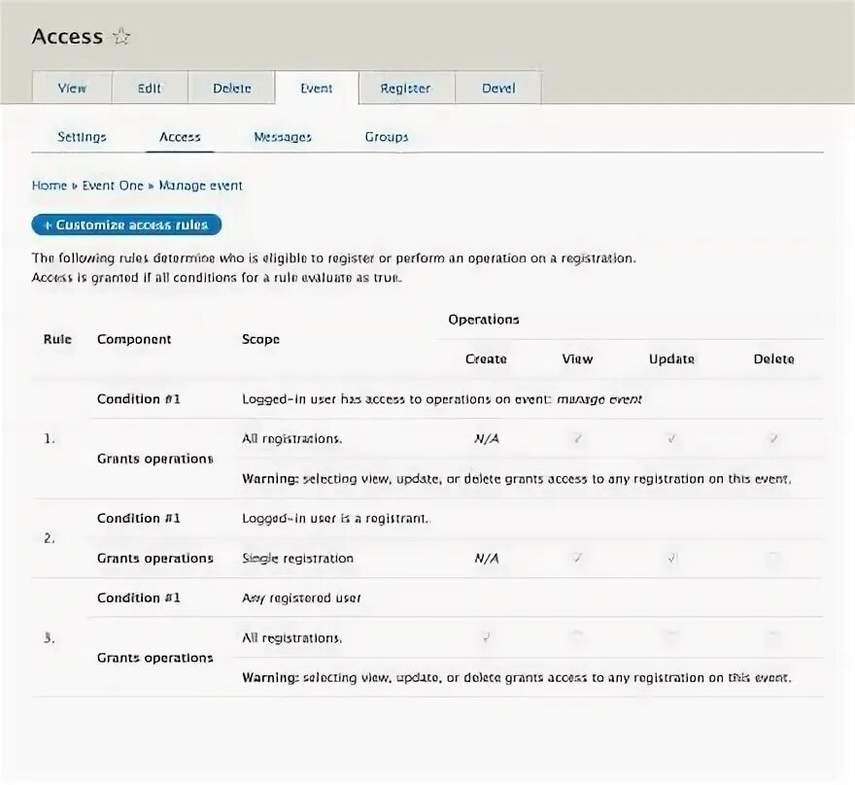855x785 pixels.
Task: Click rule 3 Warning message text
Action: 516,677
